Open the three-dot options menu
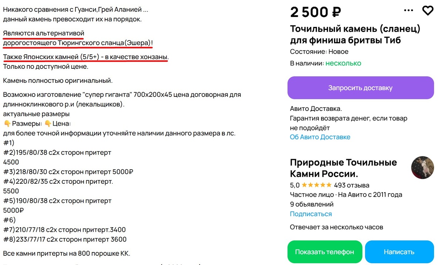Image resolution: width=444 pixels, height=265 pixels. pos(408,11)
